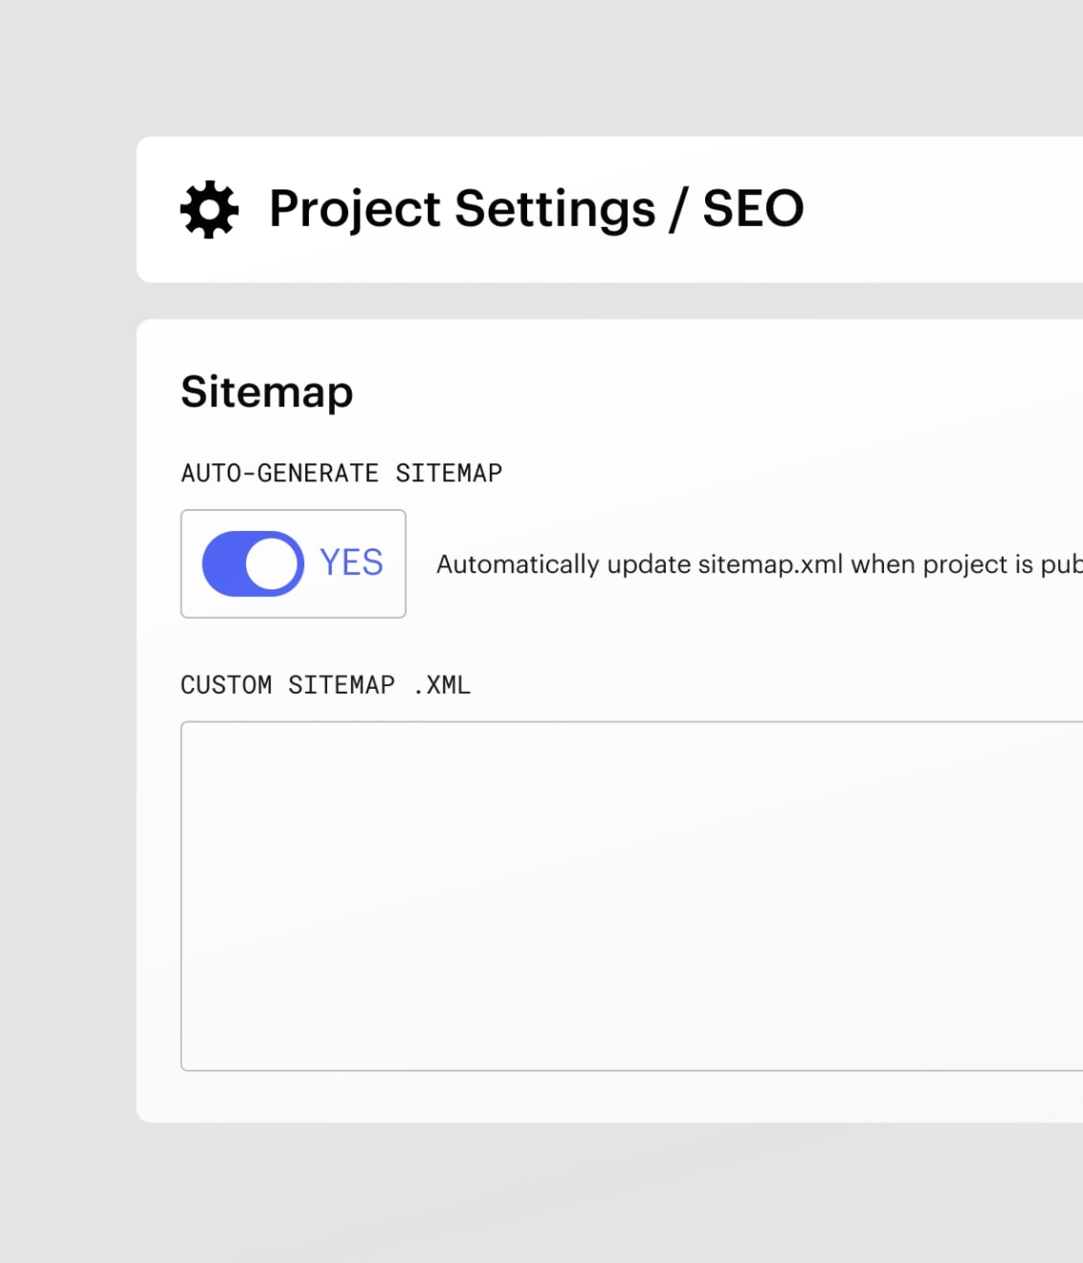The image size is (1083, 1263).
Task: Click inside the Custom Sitemap .XML text area
Action: pos(631,896)
